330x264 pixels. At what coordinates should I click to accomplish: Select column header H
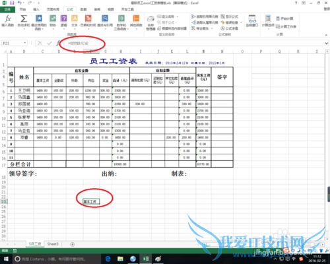pos(121,51)
